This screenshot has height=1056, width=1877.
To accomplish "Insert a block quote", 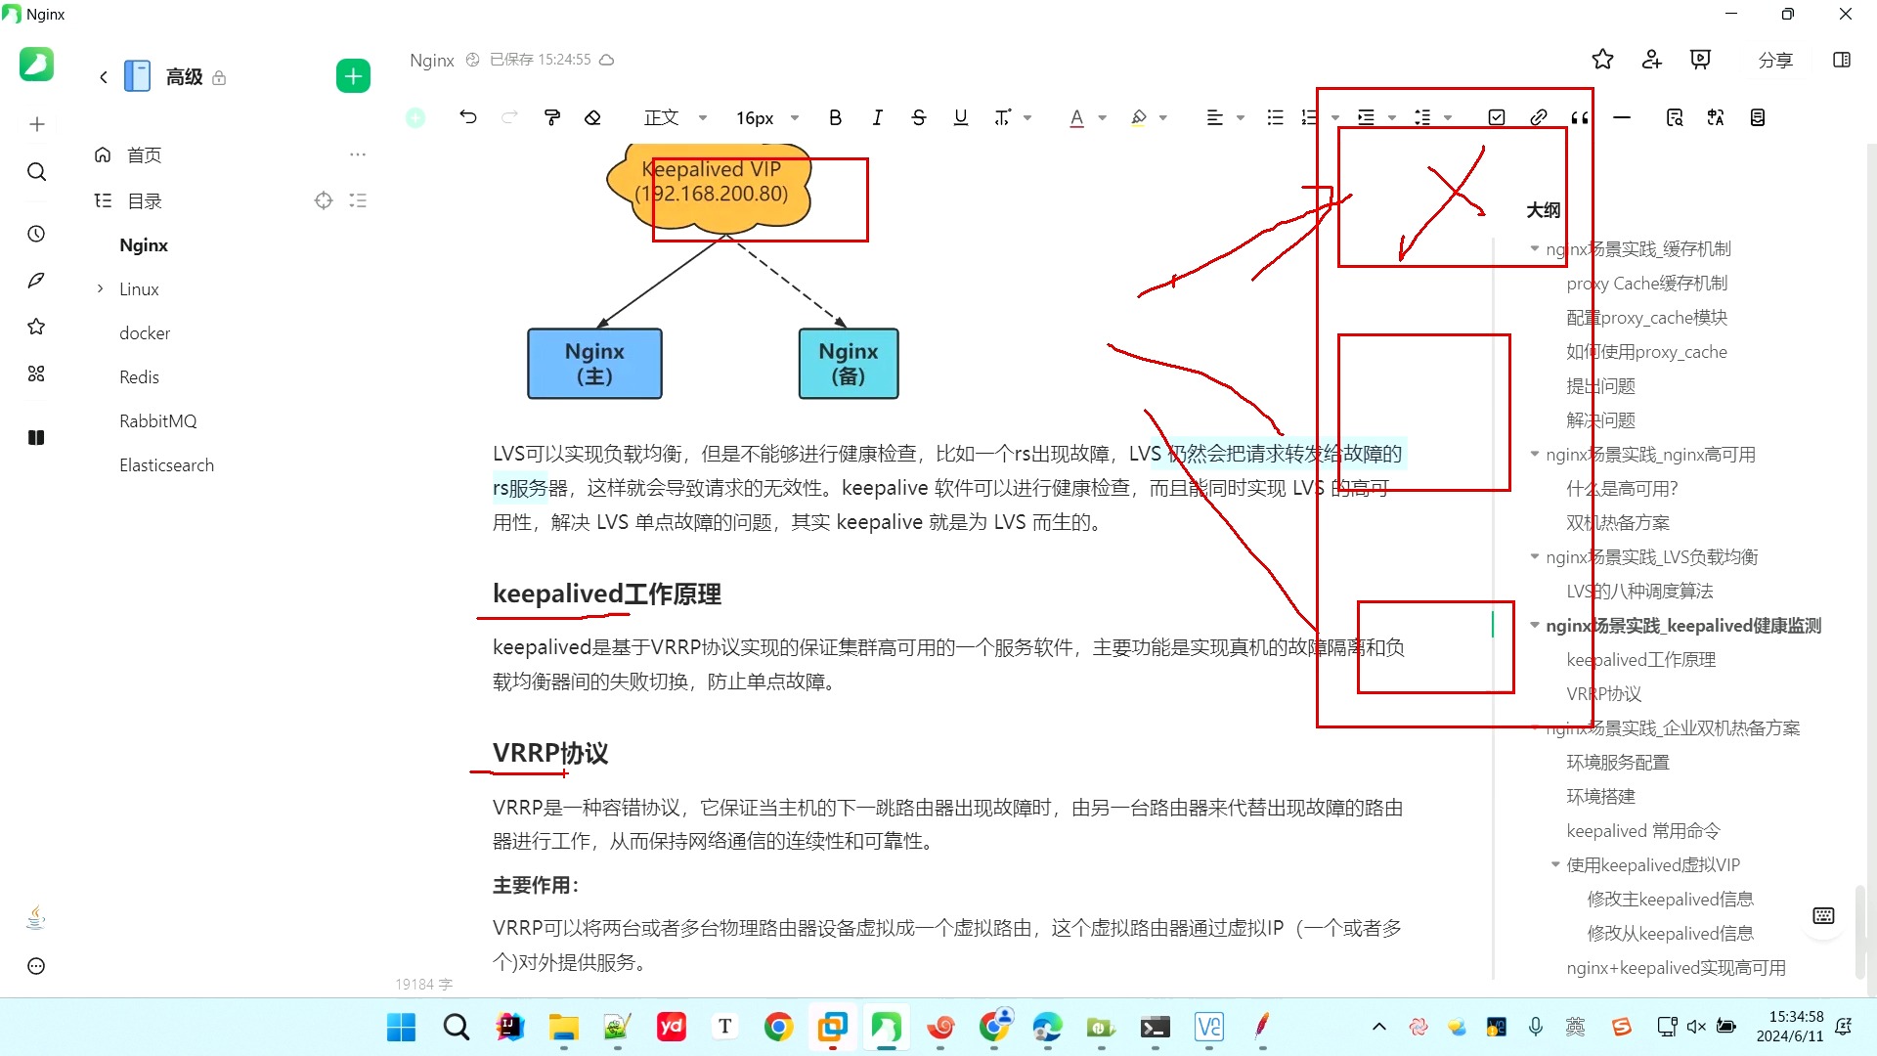I will pyautogui.click(x=1580, y=117).
